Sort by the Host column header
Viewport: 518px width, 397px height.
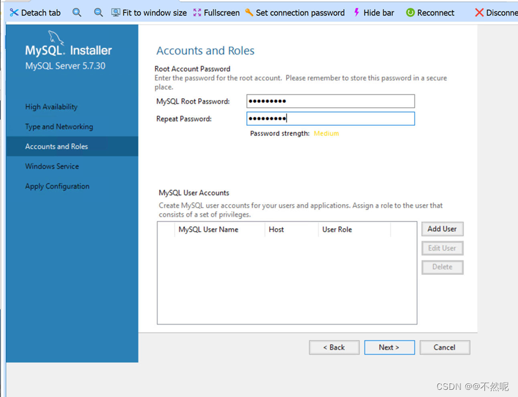pos(291,229)
